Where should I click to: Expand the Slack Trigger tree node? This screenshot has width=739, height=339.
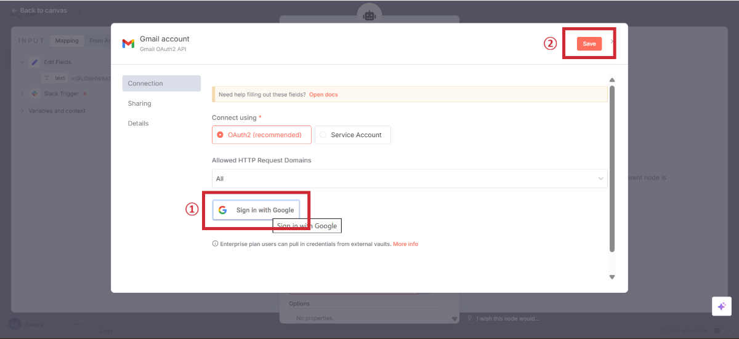coord(22,94)
